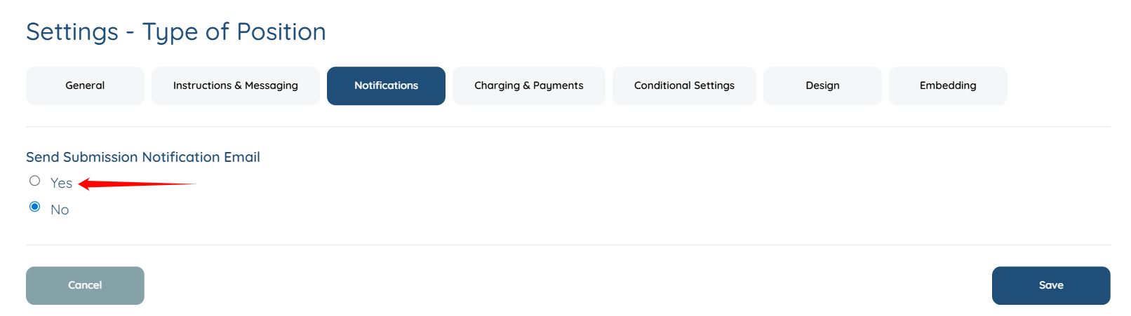
Task: Click the thin tail end of the red arrow
Action: 189,184
